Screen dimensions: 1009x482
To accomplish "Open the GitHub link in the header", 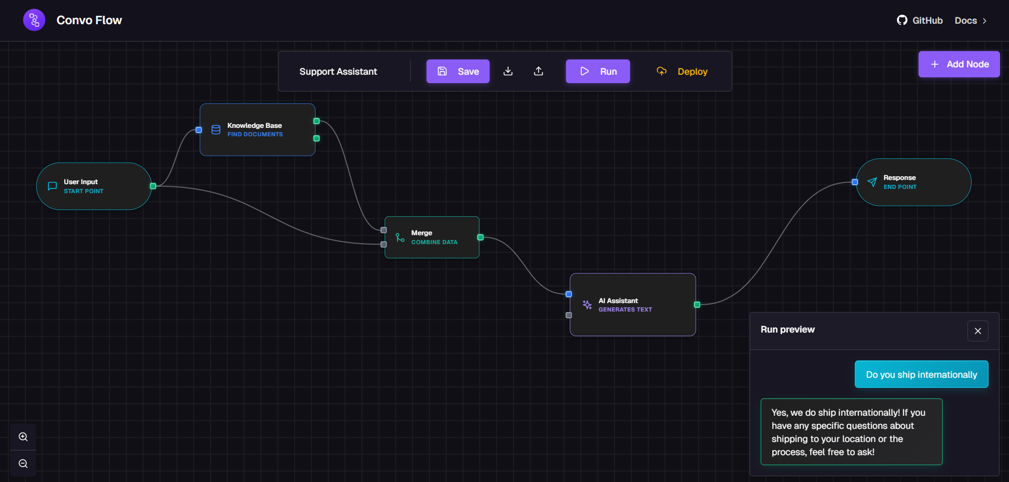I will pyautogui.click(x=920, y=20).
